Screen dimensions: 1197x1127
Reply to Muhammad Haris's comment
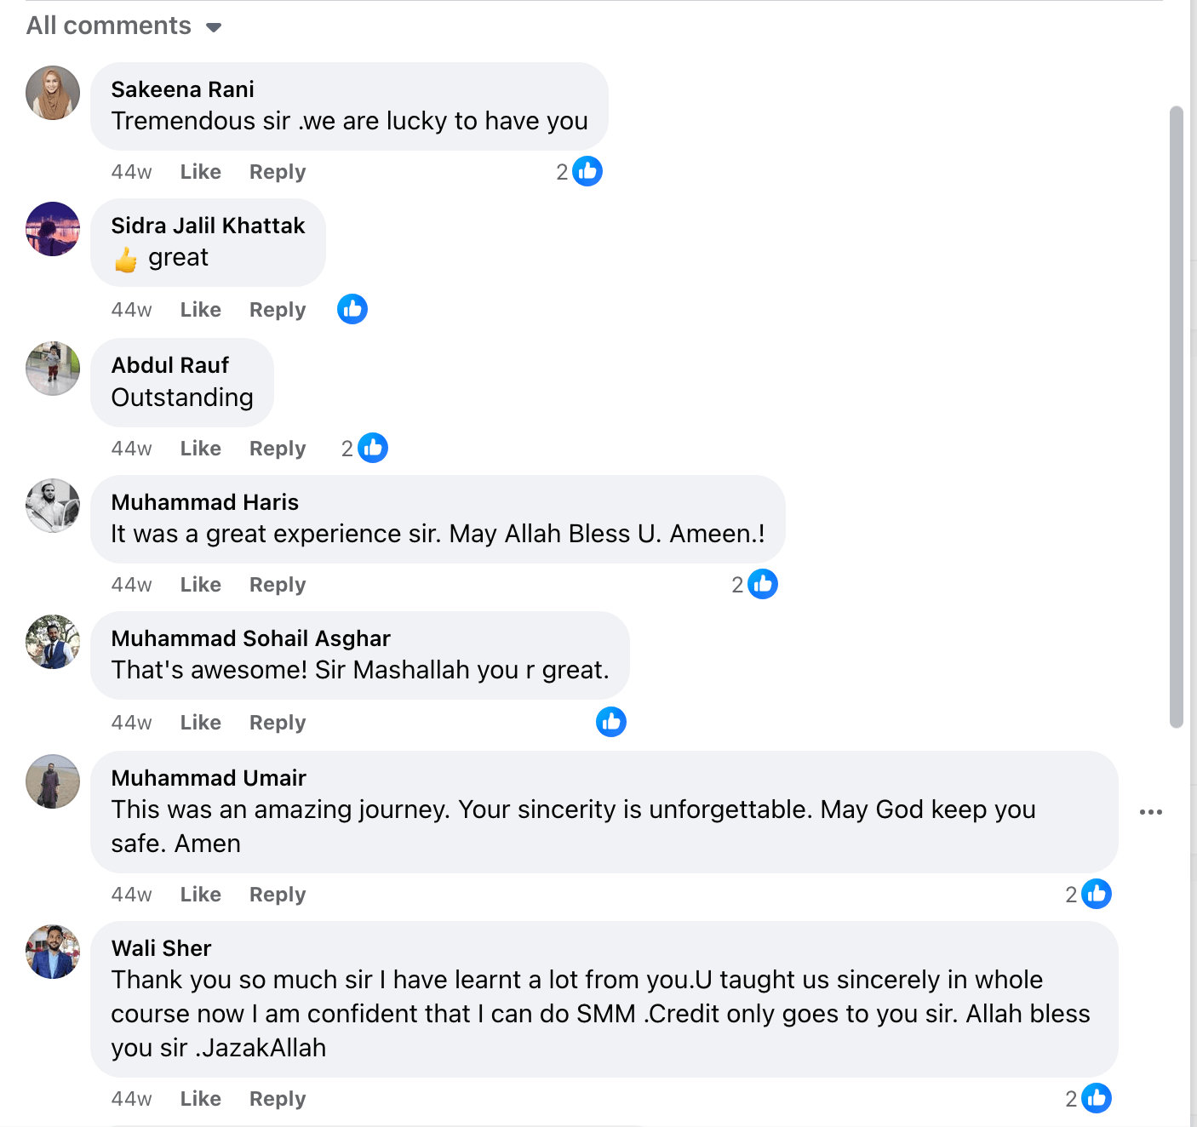(x=278, y=585)
